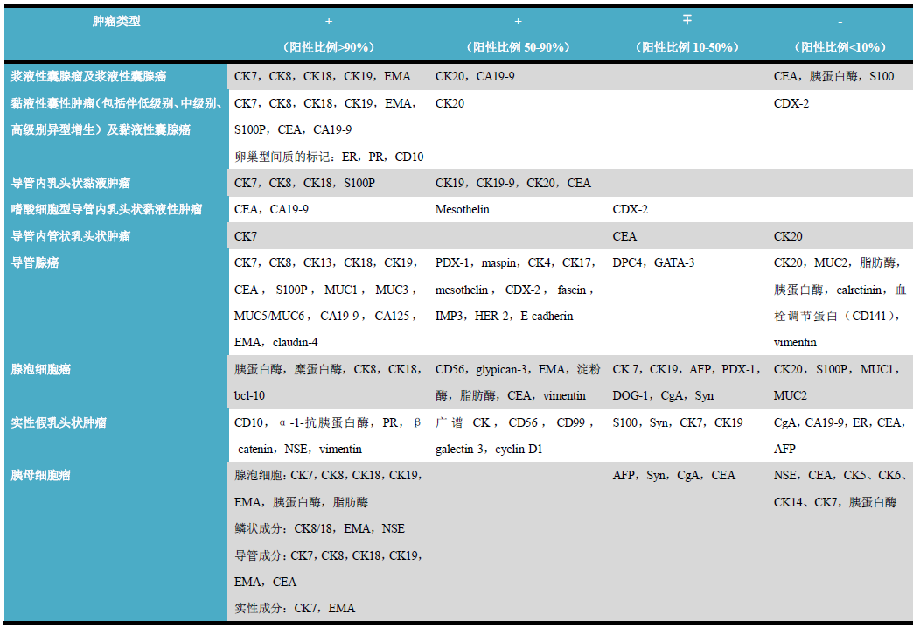Click the 实性成分：CK7，EMA line

pyautogui.click(x=295, y=608)
